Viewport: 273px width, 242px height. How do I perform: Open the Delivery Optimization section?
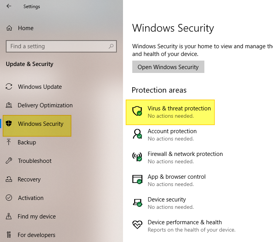point(45,105)
